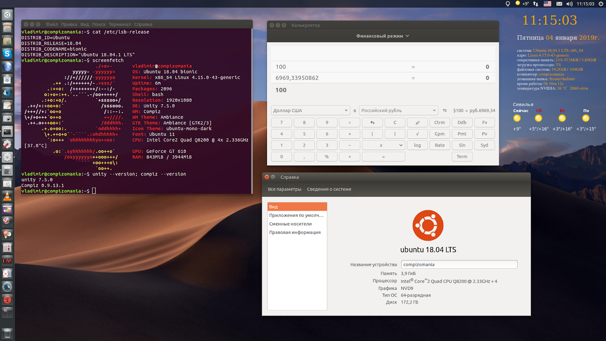Click the calculator expression entry showing 100
The height and width of the screenshot is (341, 606).
pos(383,90)
